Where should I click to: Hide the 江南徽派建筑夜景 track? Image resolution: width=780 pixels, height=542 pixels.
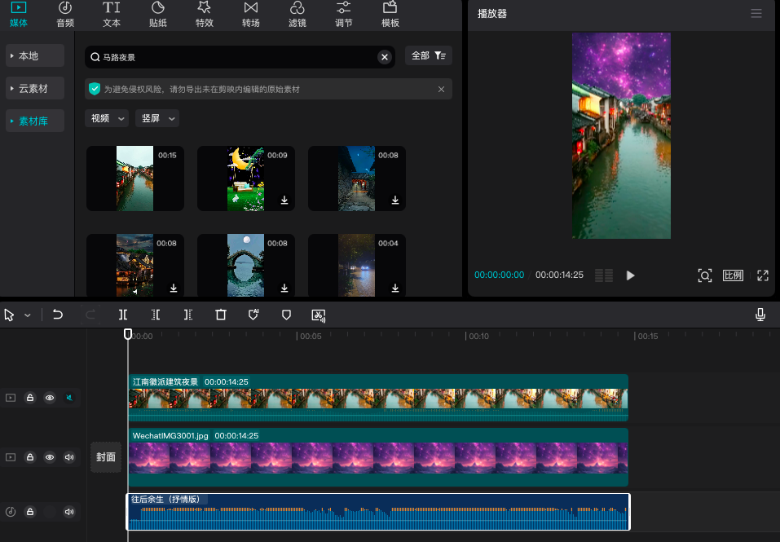[50, 398]
